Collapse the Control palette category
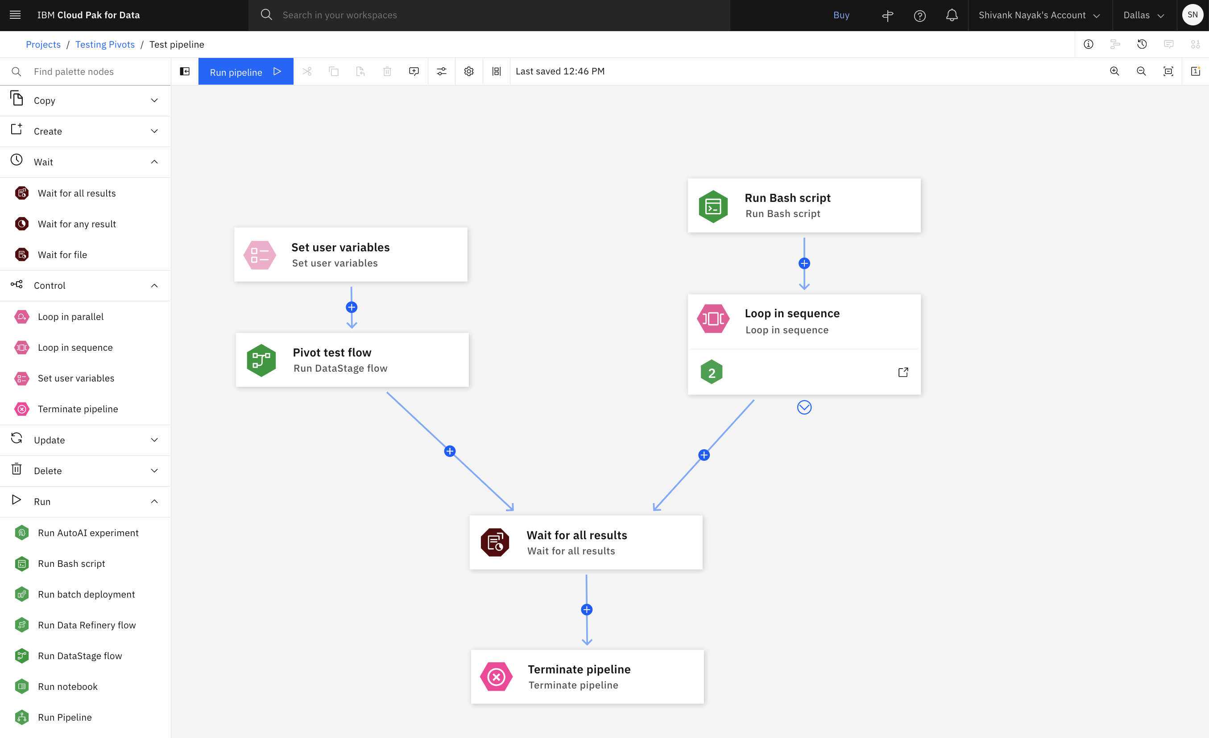This screenshot has width=1209, height=738. click(85, 286)
